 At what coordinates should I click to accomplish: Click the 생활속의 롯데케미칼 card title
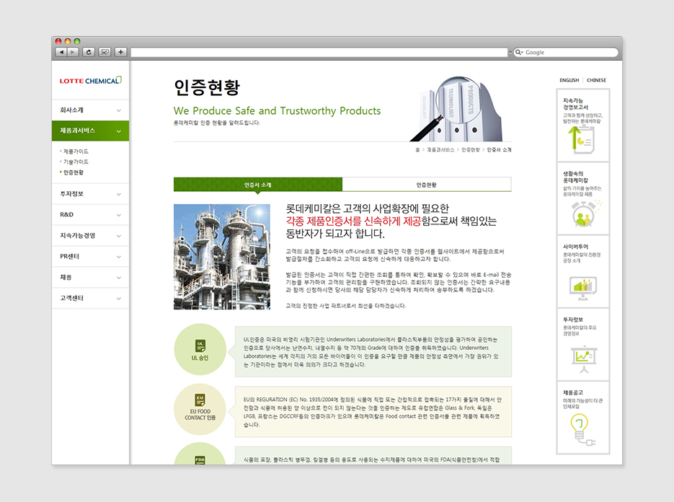575,177
